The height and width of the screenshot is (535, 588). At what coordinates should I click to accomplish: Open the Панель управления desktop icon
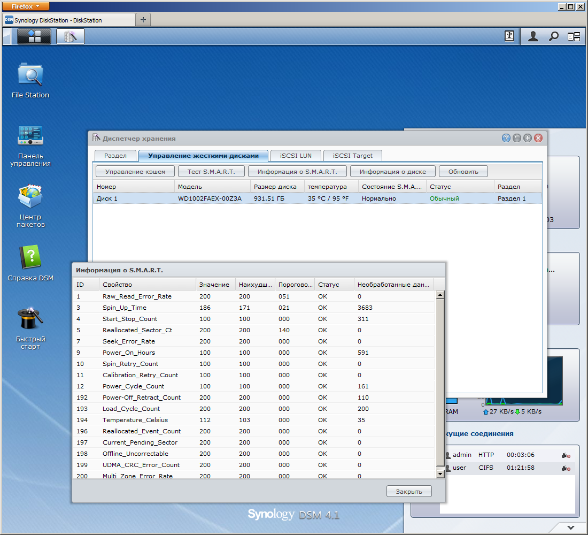tap(30, 147)
